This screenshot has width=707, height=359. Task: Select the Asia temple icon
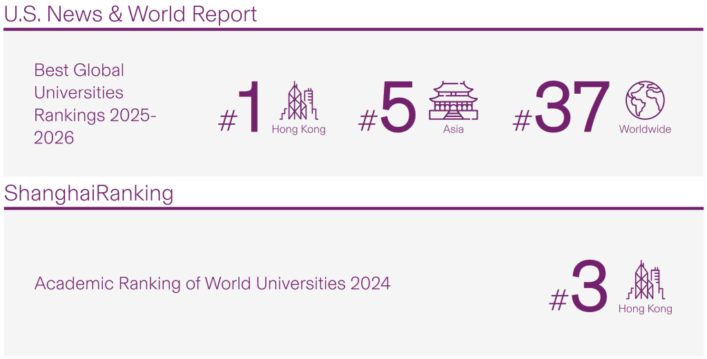click(x=453, y=101)
